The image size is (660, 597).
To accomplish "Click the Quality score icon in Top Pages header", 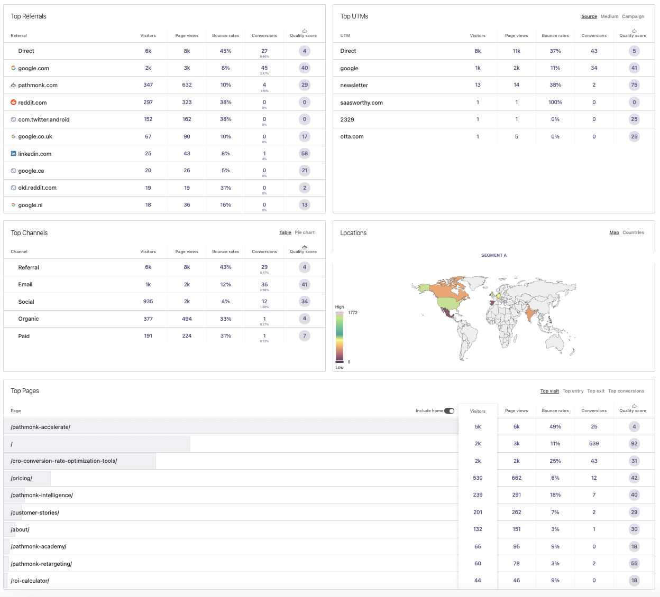I will (x=634, y=405).
